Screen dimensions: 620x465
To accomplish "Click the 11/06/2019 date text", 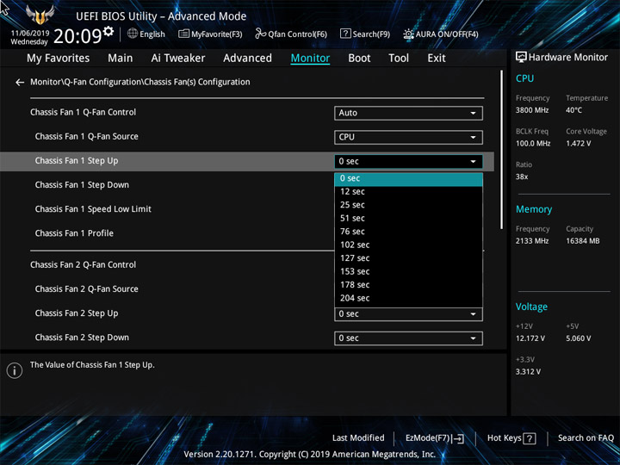I will click(x=30, y=34).
